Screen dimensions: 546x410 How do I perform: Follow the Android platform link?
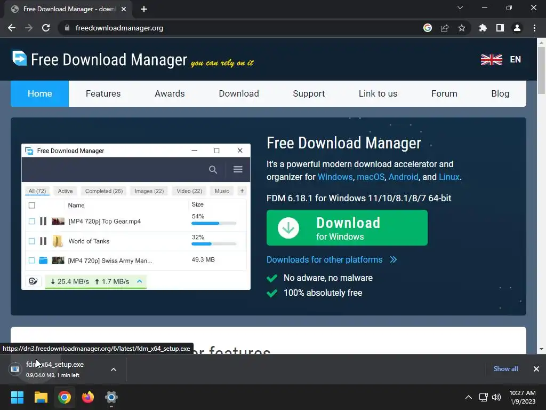coord(403,177)
